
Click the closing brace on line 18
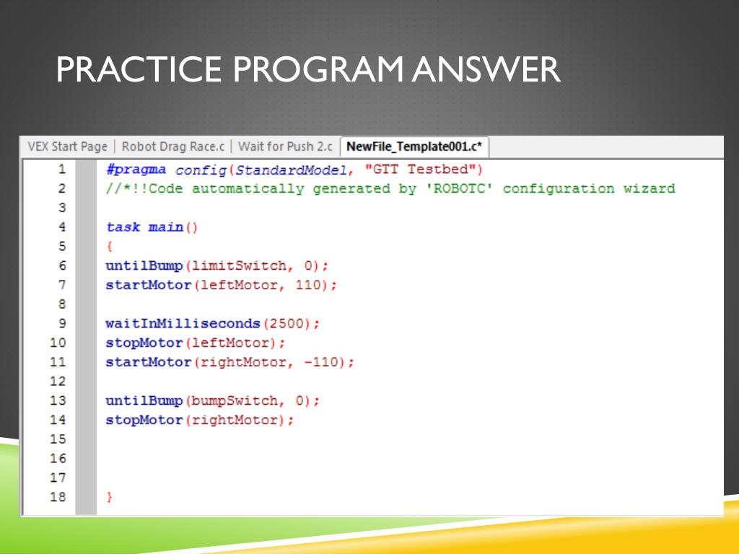(x=110, y=498)
